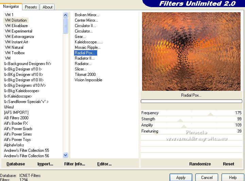Open Help
This screenshot has width=245, height=181.
click(x=233, y=178)
